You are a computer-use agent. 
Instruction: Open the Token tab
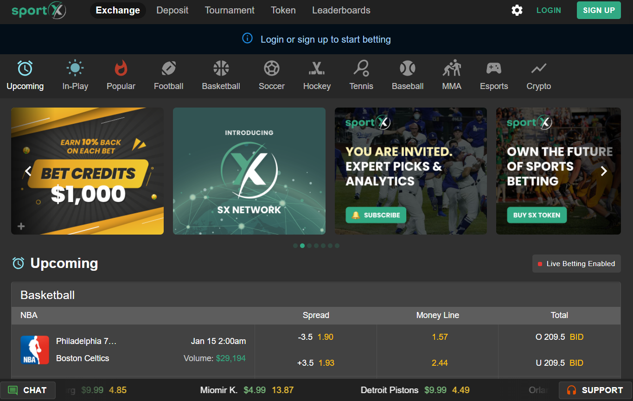tap(283, 10)
